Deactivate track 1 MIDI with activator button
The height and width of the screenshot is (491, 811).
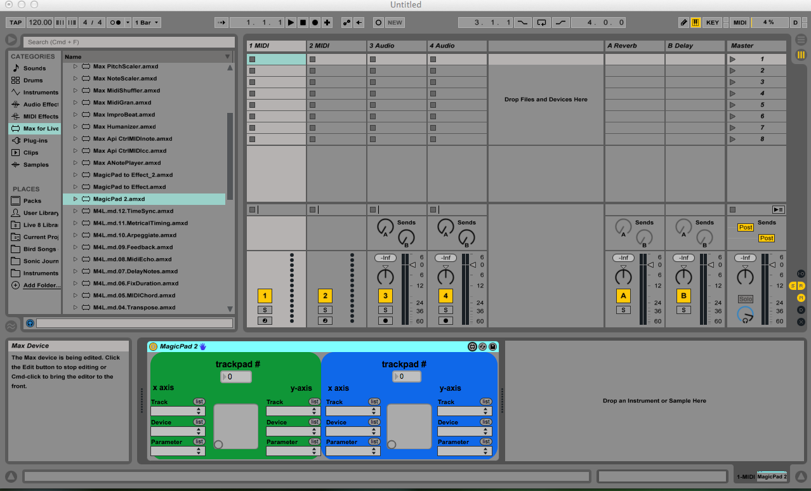264,296
